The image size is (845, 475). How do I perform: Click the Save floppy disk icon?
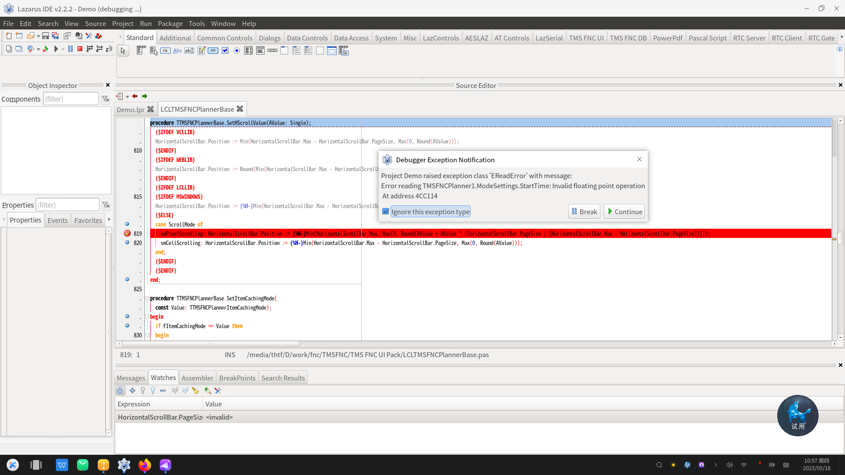(45, 36)
